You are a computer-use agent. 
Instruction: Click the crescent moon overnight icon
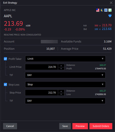(102, 10)
